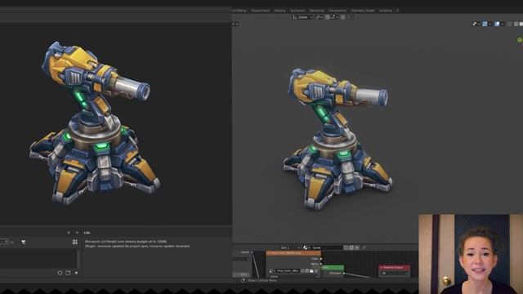Add a new workspace with plus button

pyautogui.click(x=397, y=11)
